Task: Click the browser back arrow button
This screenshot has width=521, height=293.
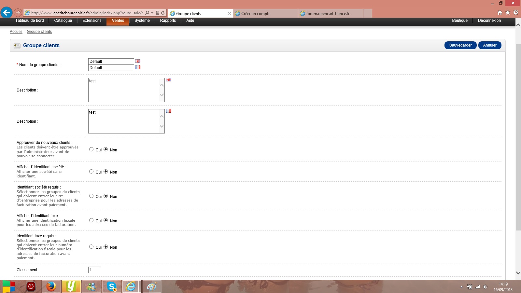Action: 7,13
